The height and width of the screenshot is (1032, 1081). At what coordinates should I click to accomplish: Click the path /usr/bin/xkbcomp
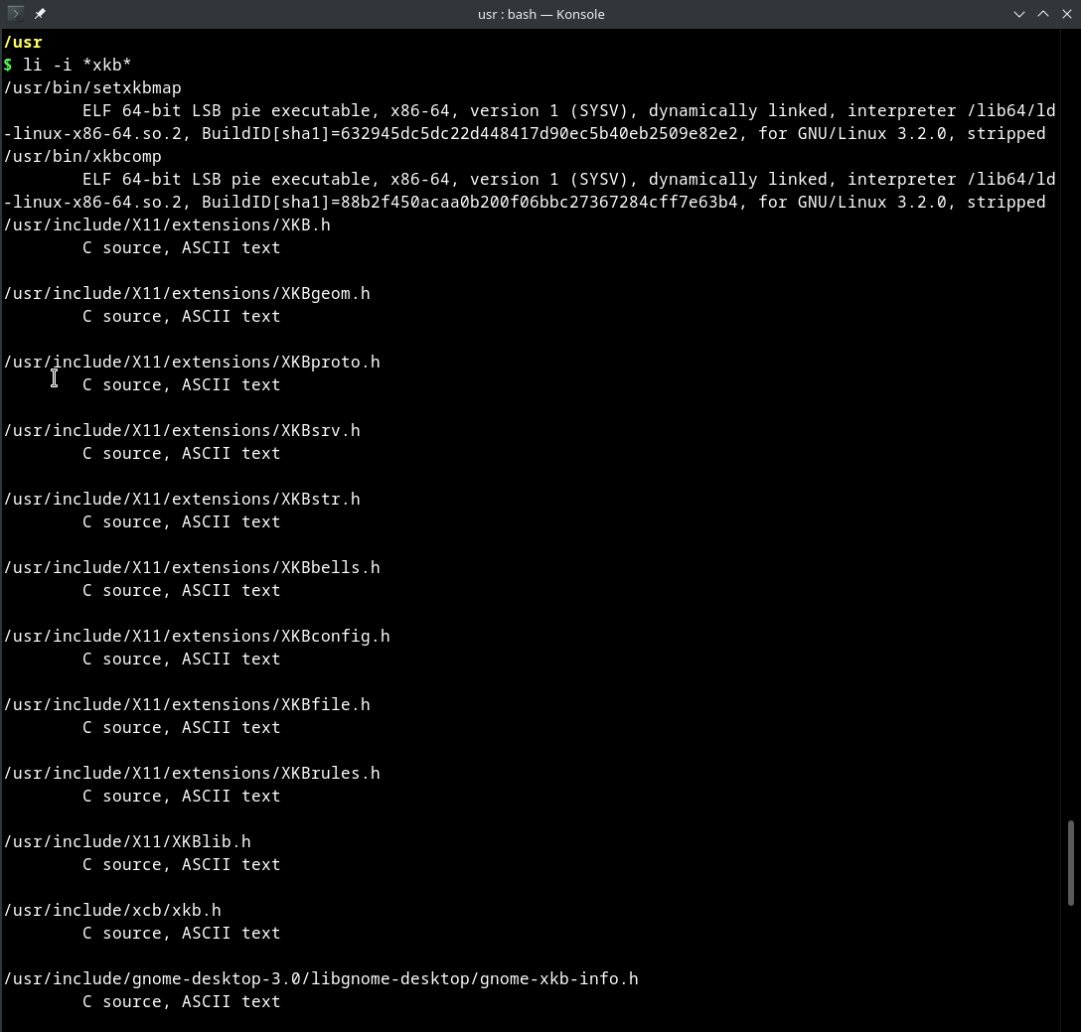click(81, 156)
